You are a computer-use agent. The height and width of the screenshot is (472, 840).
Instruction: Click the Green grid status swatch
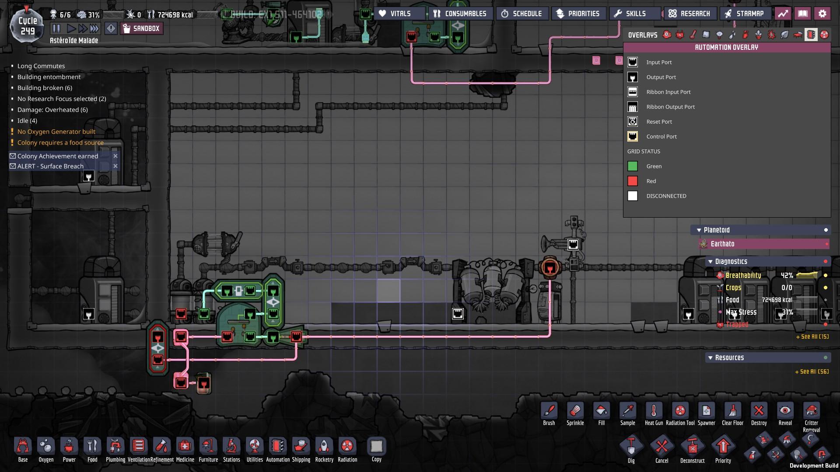[633, 167]
